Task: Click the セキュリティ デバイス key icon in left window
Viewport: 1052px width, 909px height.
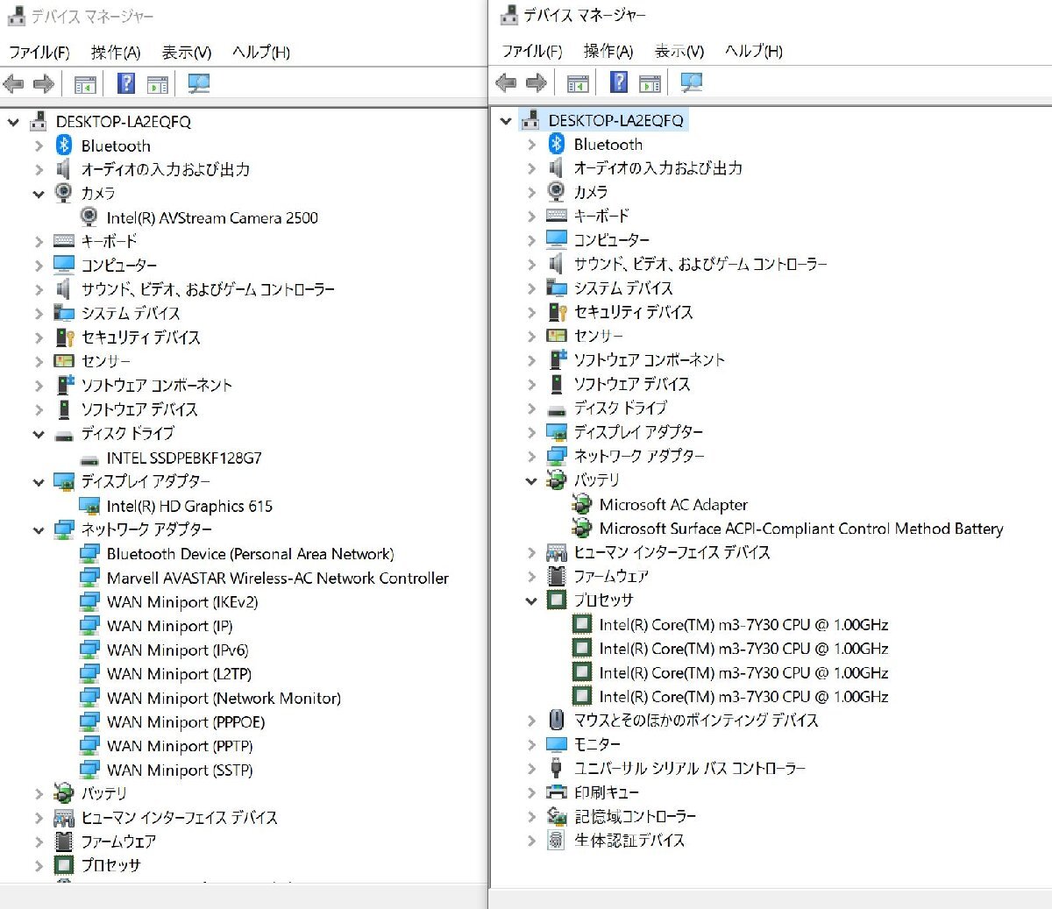Action: pos(64,337)
